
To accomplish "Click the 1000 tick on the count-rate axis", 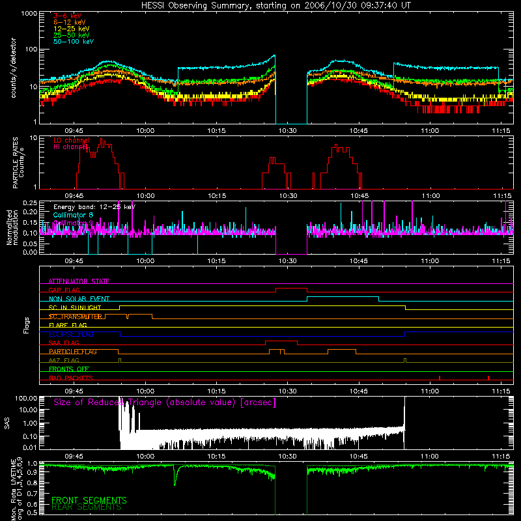I will click(x=29, y=14).
